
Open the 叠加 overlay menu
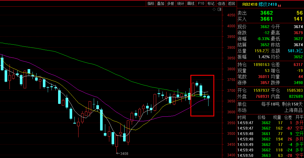(x=161, y=3)
